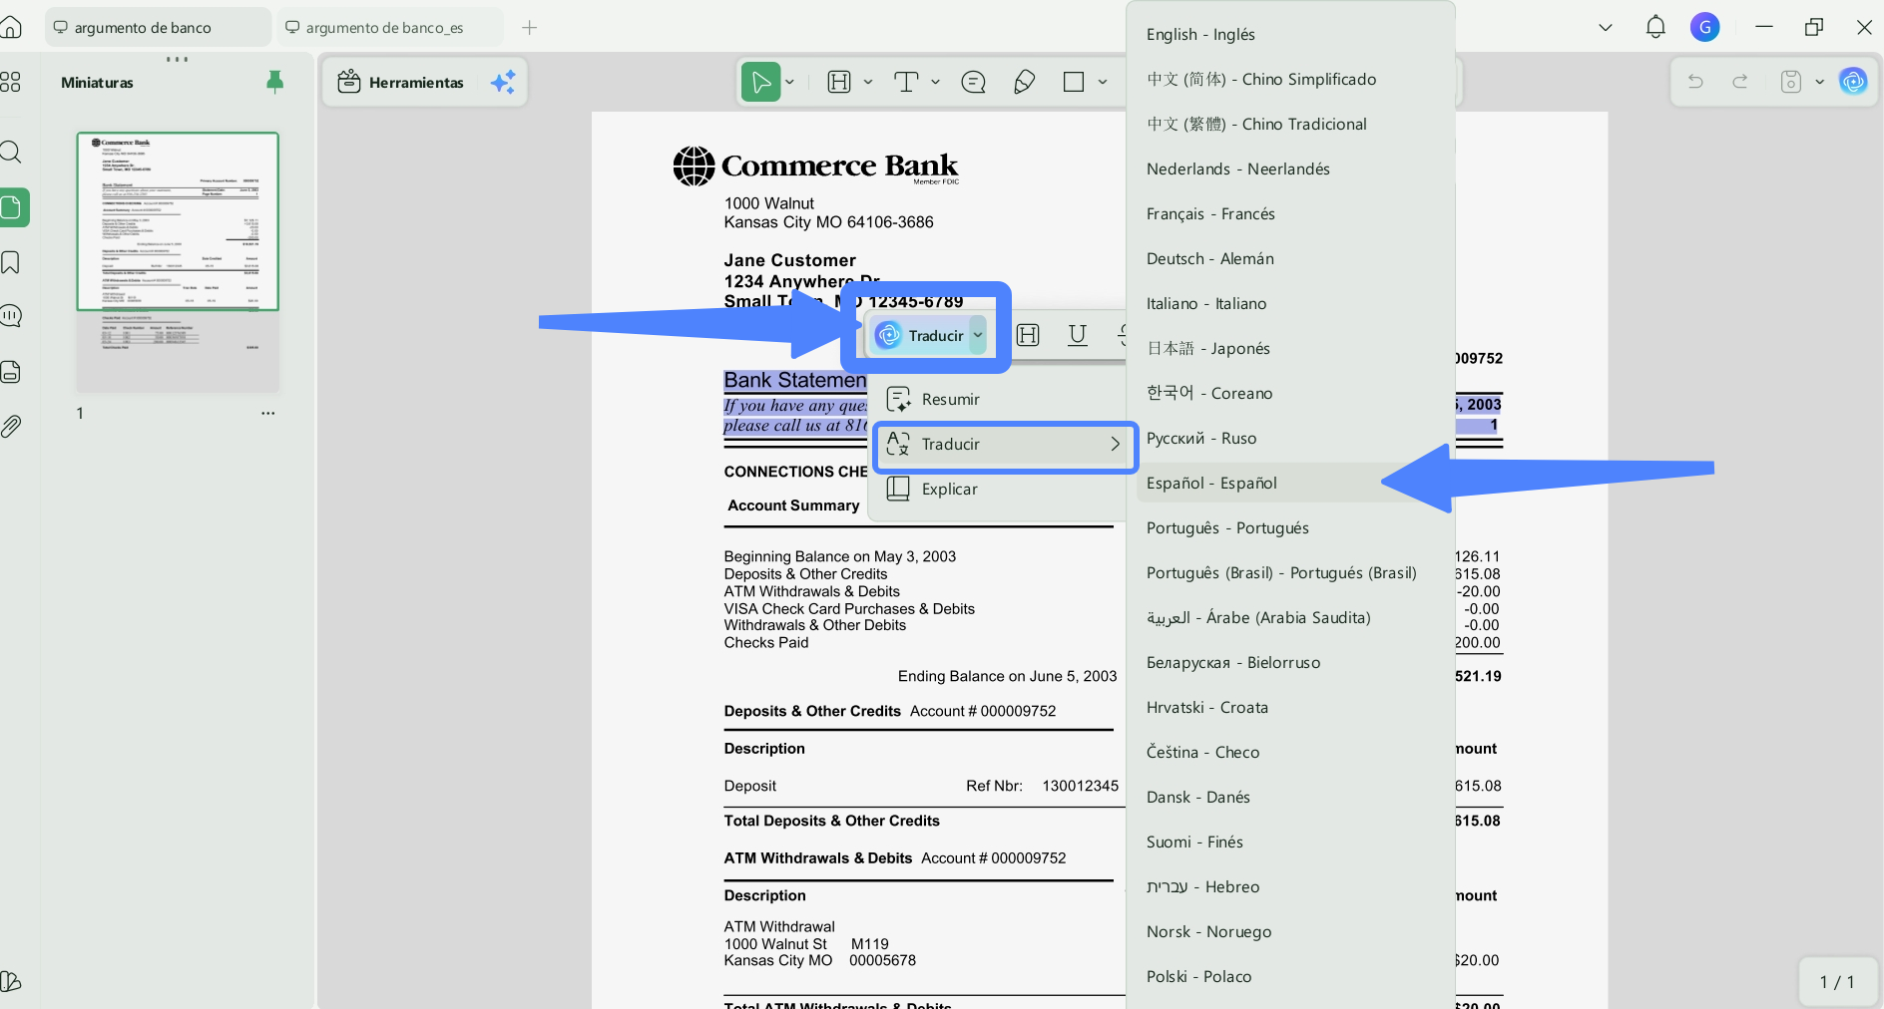Select the green cursor selection tool
Image resolution: width=1884 pixels, height=1009 pixels.
[x=760, y=82]
